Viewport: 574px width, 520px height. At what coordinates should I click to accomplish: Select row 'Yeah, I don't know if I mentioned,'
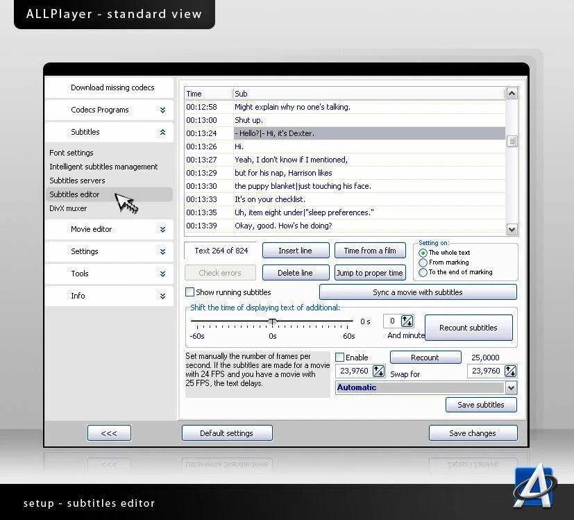(345, 160)
